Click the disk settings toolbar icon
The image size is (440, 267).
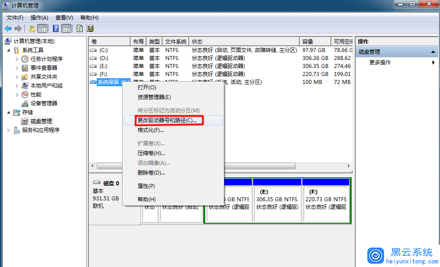pos(90,28)
